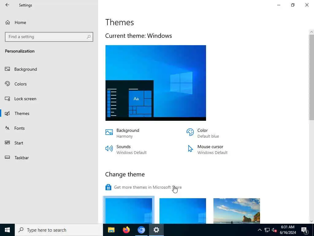The width and height of the screenshot is (314, 236).
Task: Select the first highlighted Windows theme thumbnail
Action: click(129, 211)
